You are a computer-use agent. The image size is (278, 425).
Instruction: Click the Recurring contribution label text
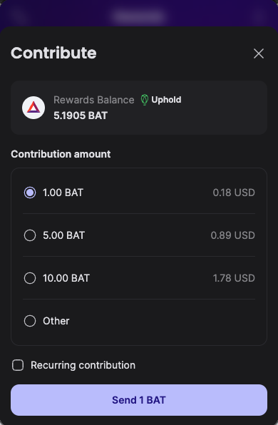pyautogui.click(x=83, y=365)
